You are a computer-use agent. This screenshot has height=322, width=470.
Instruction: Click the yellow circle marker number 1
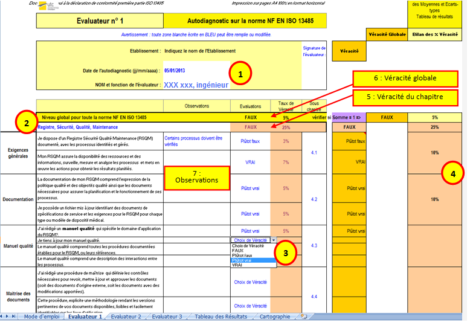(241, 75)
